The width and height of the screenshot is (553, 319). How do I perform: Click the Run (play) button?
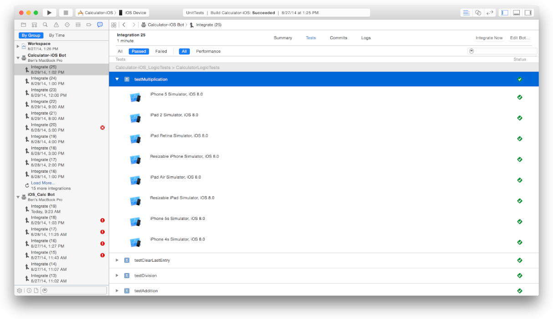click(50, 13)
